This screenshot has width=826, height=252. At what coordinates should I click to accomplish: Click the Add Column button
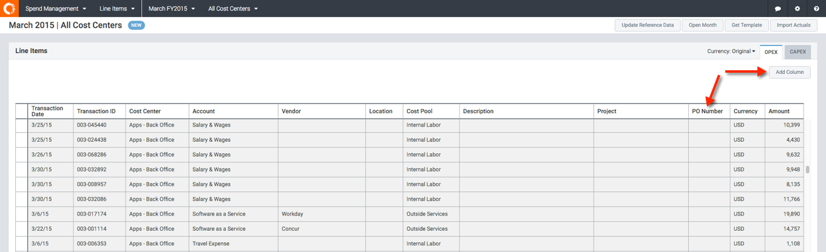click(x=790, y=72)
